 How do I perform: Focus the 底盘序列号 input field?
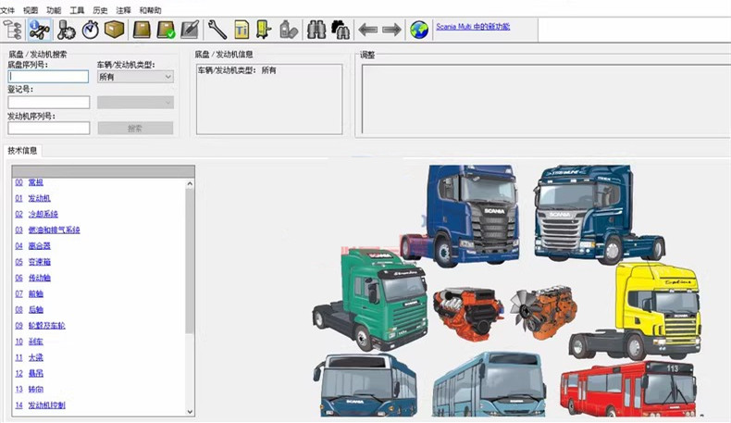coord(48,77)
